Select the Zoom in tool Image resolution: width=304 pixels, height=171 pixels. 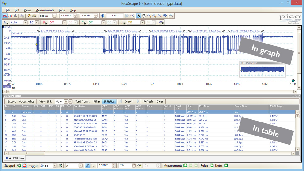[x=154, y=16]
